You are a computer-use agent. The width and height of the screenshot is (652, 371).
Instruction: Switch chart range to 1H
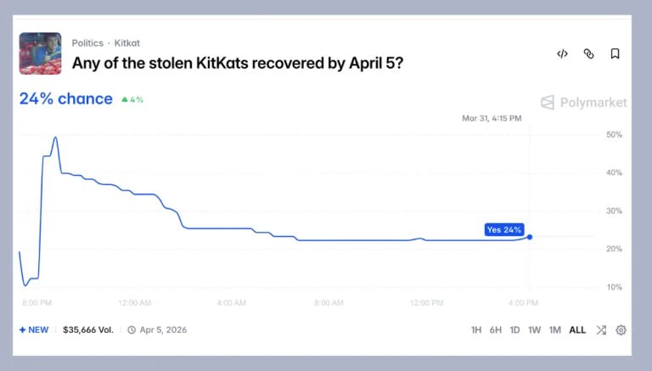click(x=476, y=330)
